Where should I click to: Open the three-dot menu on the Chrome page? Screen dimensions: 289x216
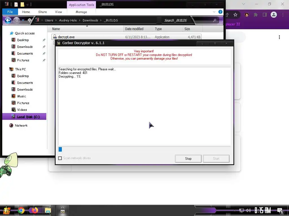(x=279, y=37)
